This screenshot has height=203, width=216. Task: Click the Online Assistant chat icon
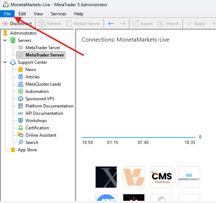click(x=20, y=135)
